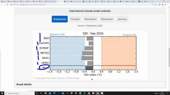Click the ECMWF model label in chart
170x95 pixels.
click(x=44, y=48)
